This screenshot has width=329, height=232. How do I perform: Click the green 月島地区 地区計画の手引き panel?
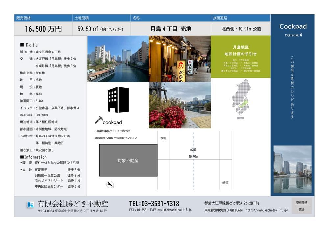(240, 57)
